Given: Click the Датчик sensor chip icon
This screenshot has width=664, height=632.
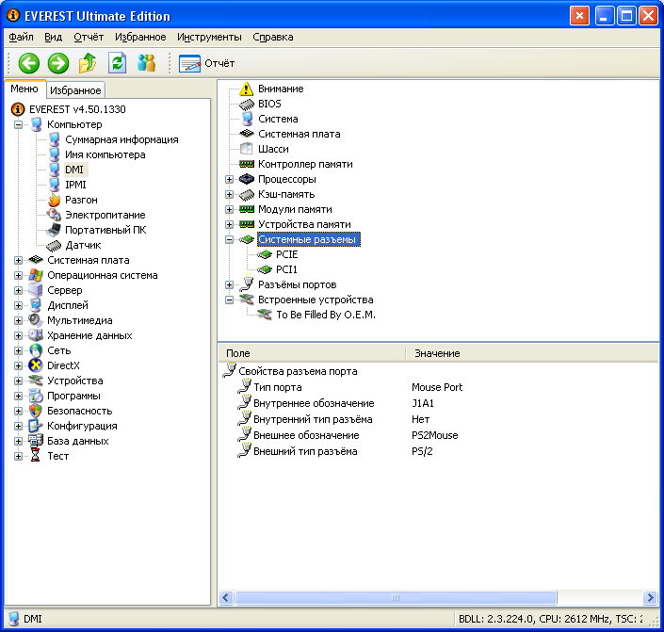Looking at the screenshot, I should coord(54,245).
